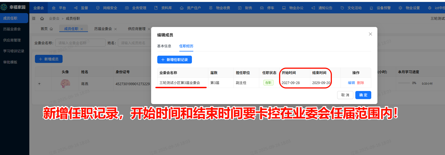Viewport: 445px width, 155px height.
Task: Open the 停车 top menu
Action: pyautogui.click(x=267, y=8)
